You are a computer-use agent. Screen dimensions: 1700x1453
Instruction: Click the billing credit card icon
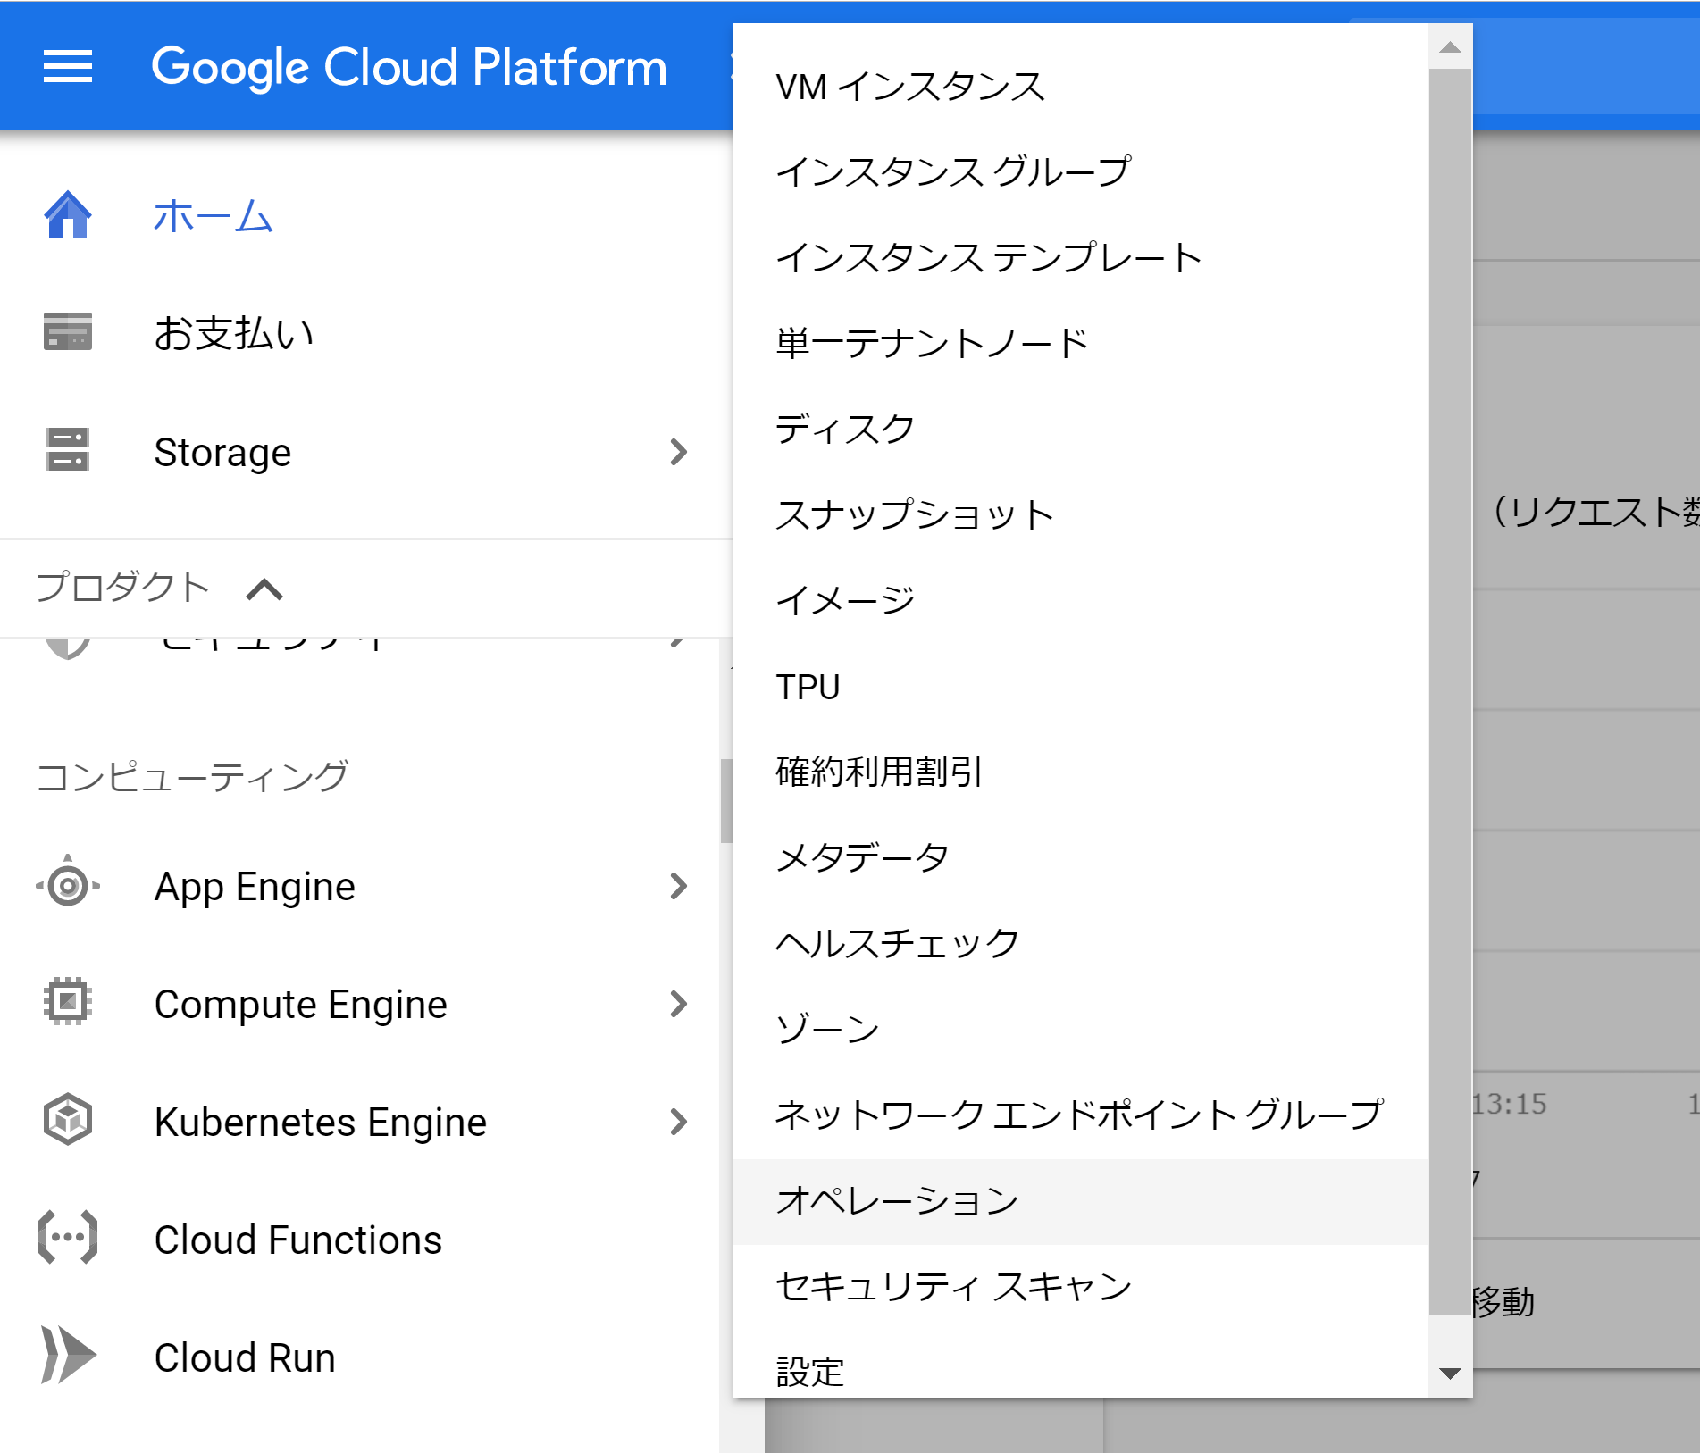click(68, 331)
